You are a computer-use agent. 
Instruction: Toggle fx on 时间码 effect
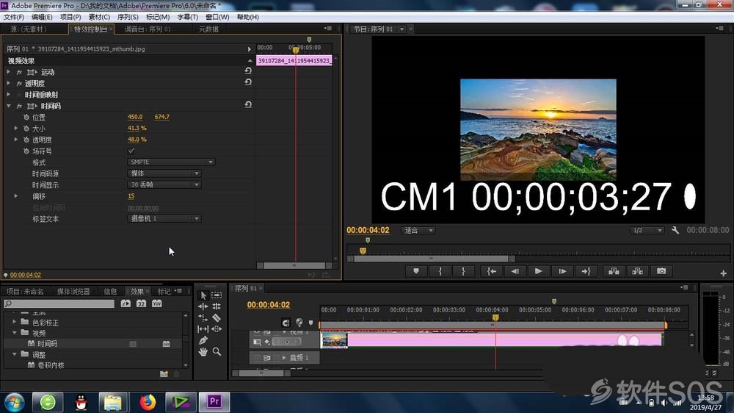click(x=19, y=107)
